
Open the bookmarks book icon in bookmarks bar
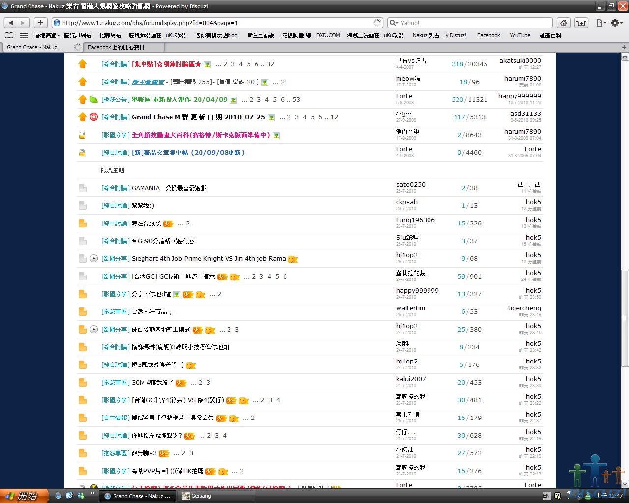pyautogui.click(x=9, y=35)
